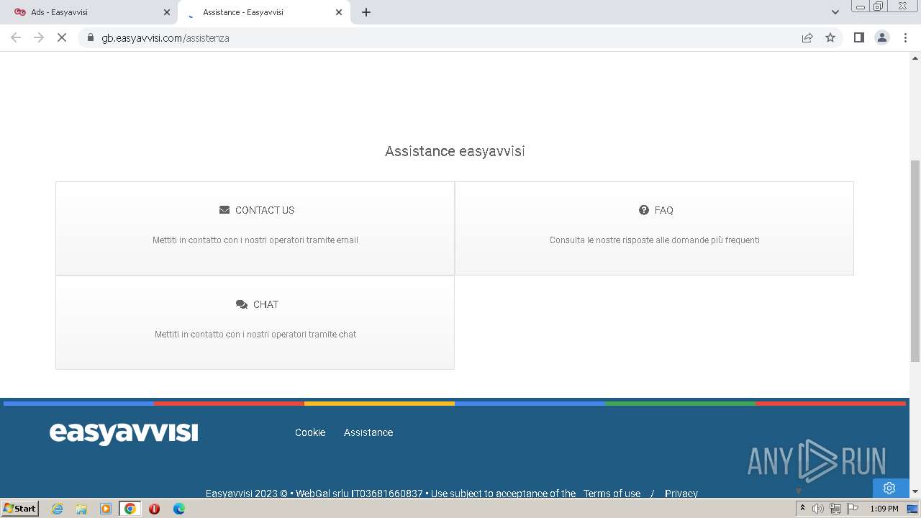
Task: Close the Assistance - Easyavvisi tab
Action: pos(339,12)
